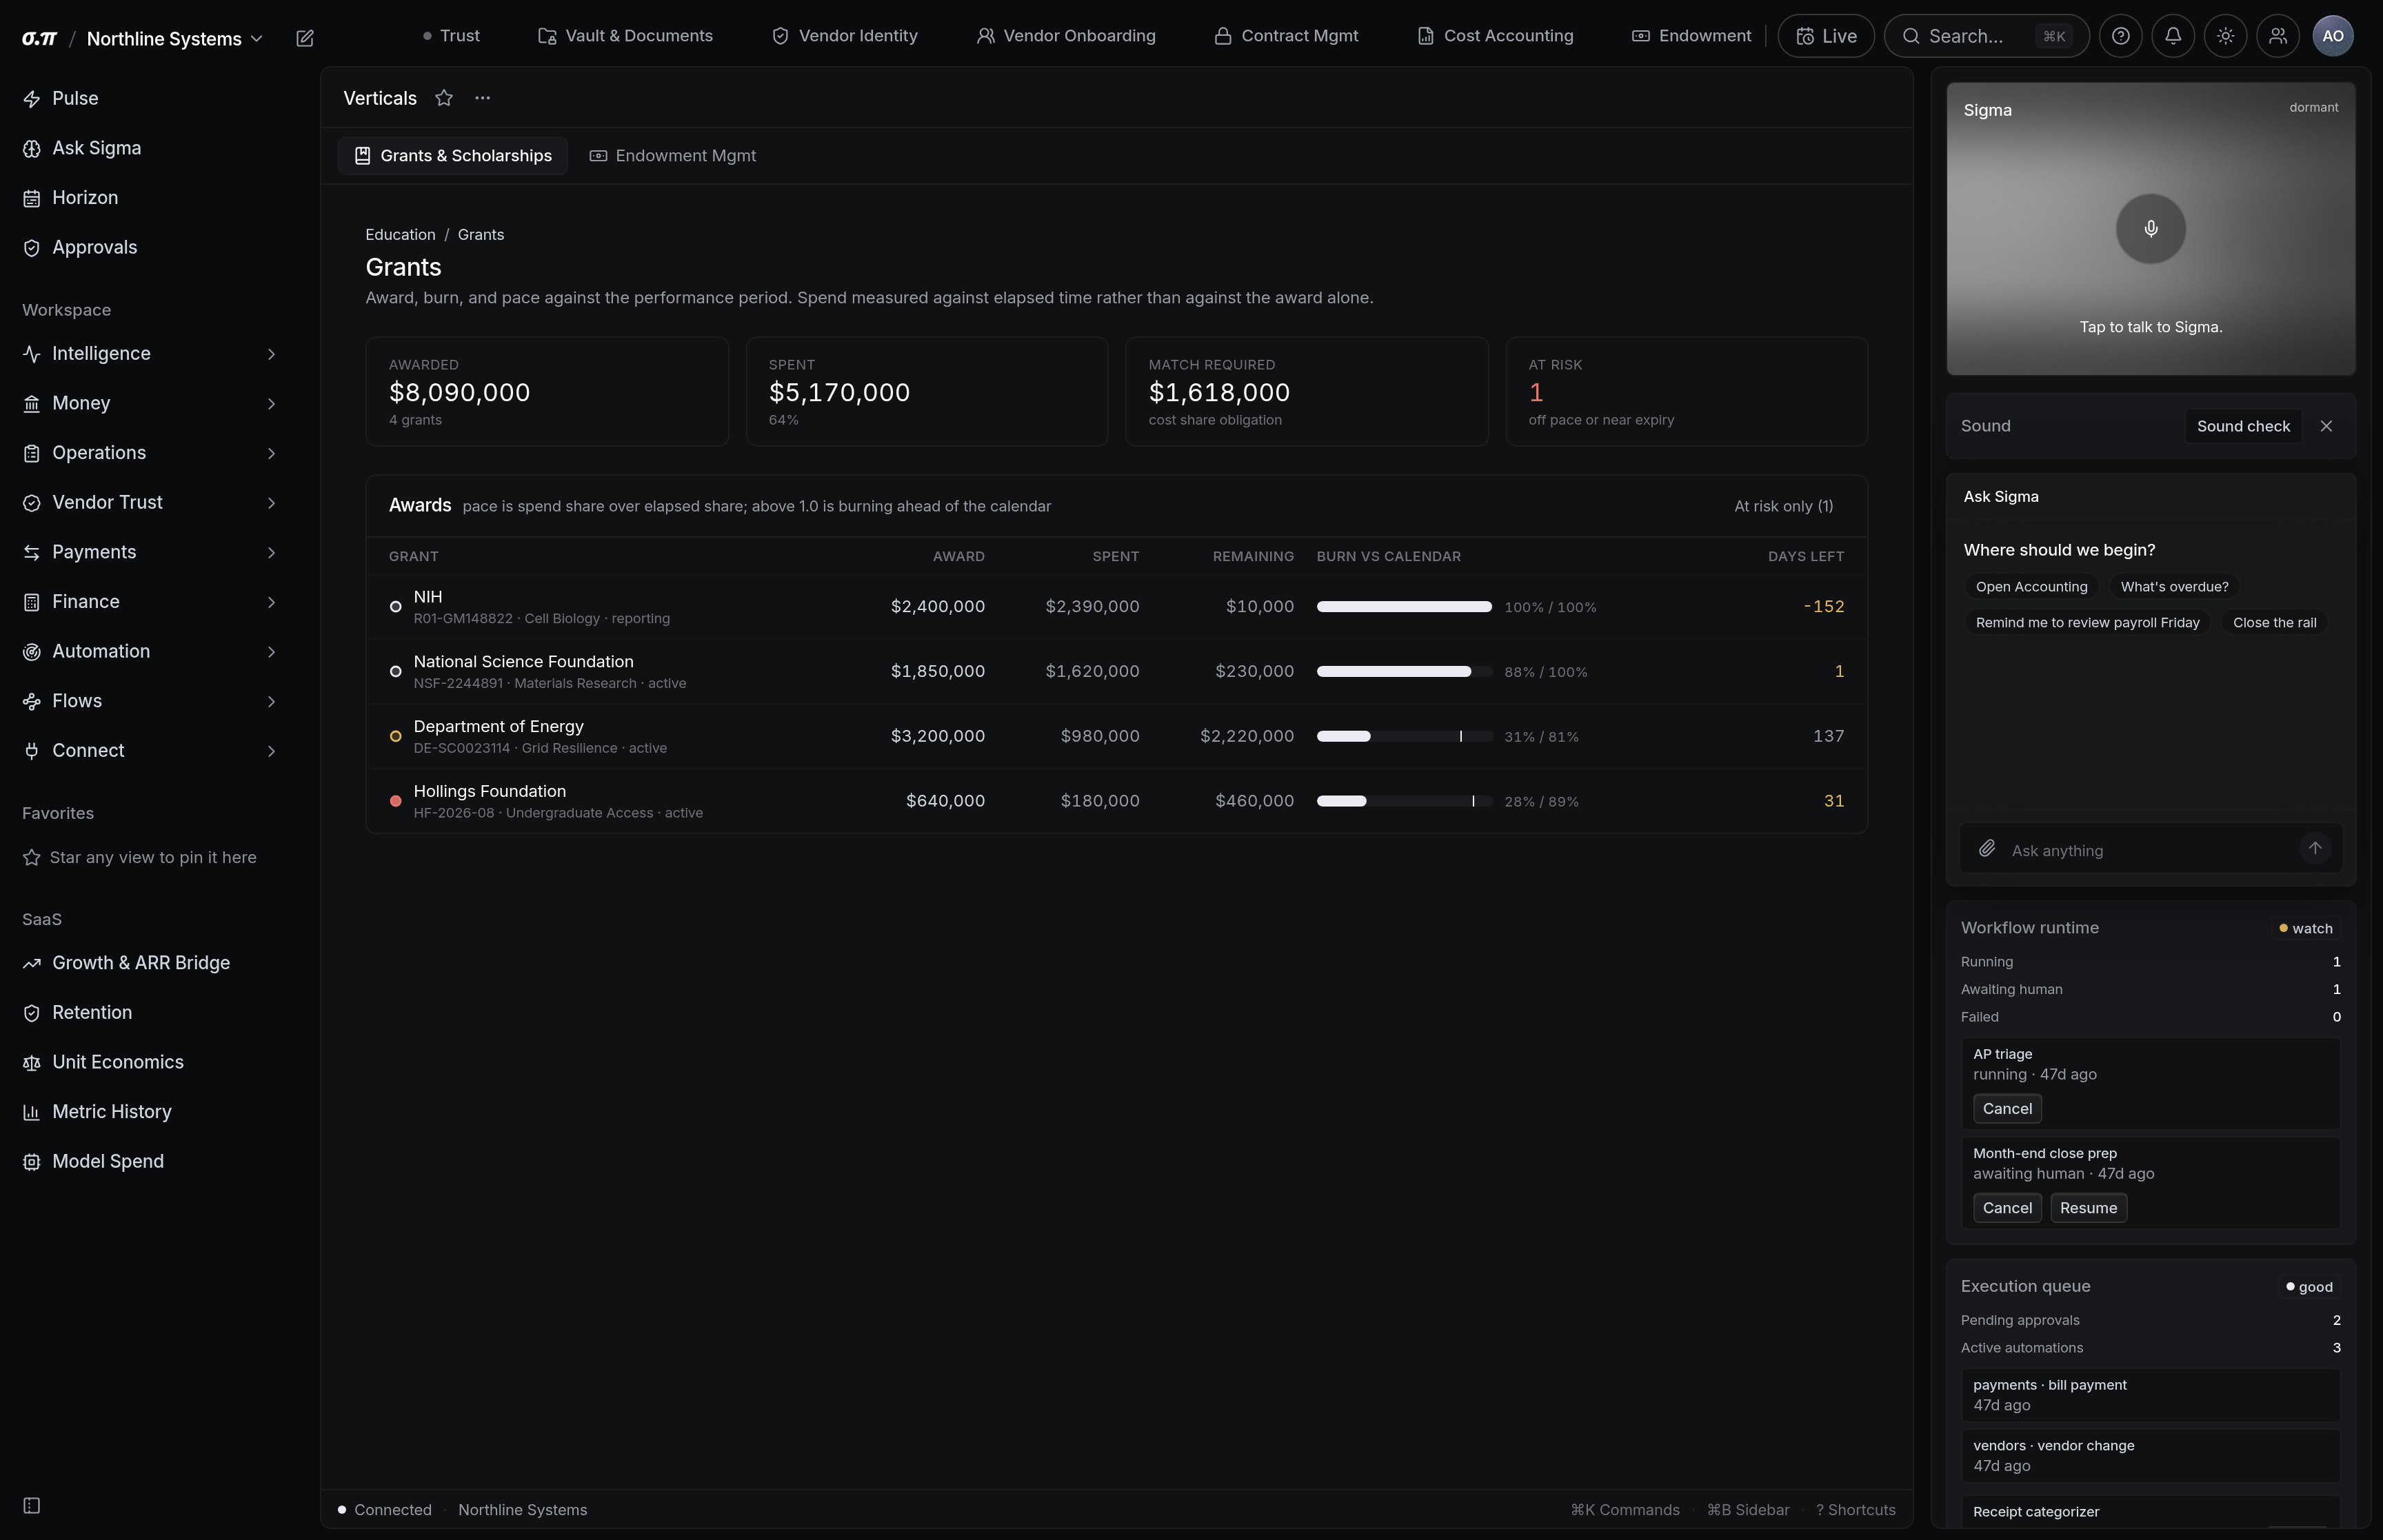
Task: Star the Verticals view
Action: (x=444, y=98)
